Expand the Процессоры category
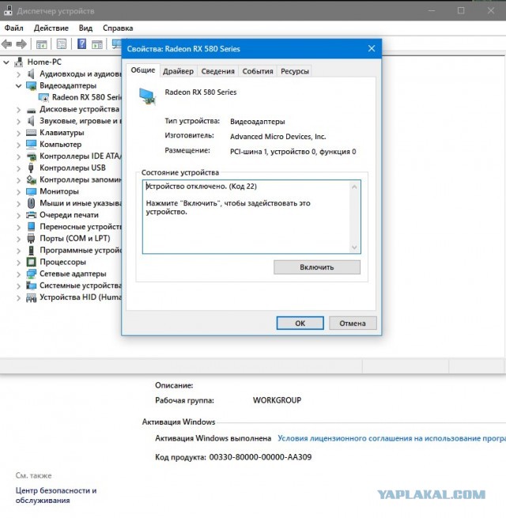This screenshot has width=506, height=518. click(18, 263)
